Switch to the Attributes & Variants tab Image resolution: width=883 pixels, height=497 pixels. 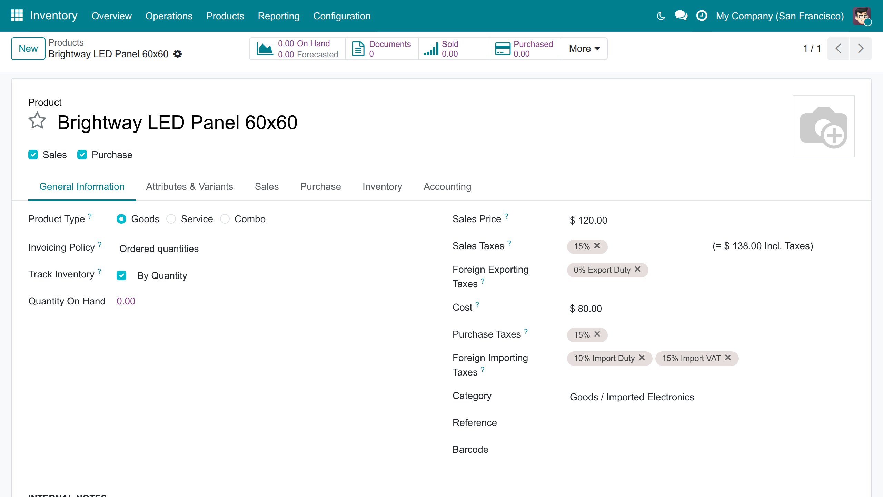coord(190,186)
